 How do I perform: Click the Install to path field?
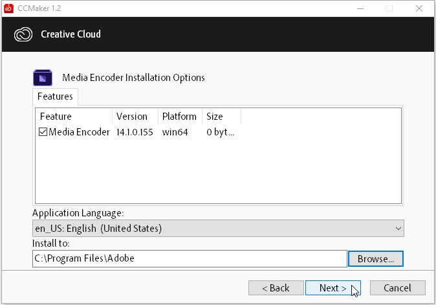[x=190, y=258]
